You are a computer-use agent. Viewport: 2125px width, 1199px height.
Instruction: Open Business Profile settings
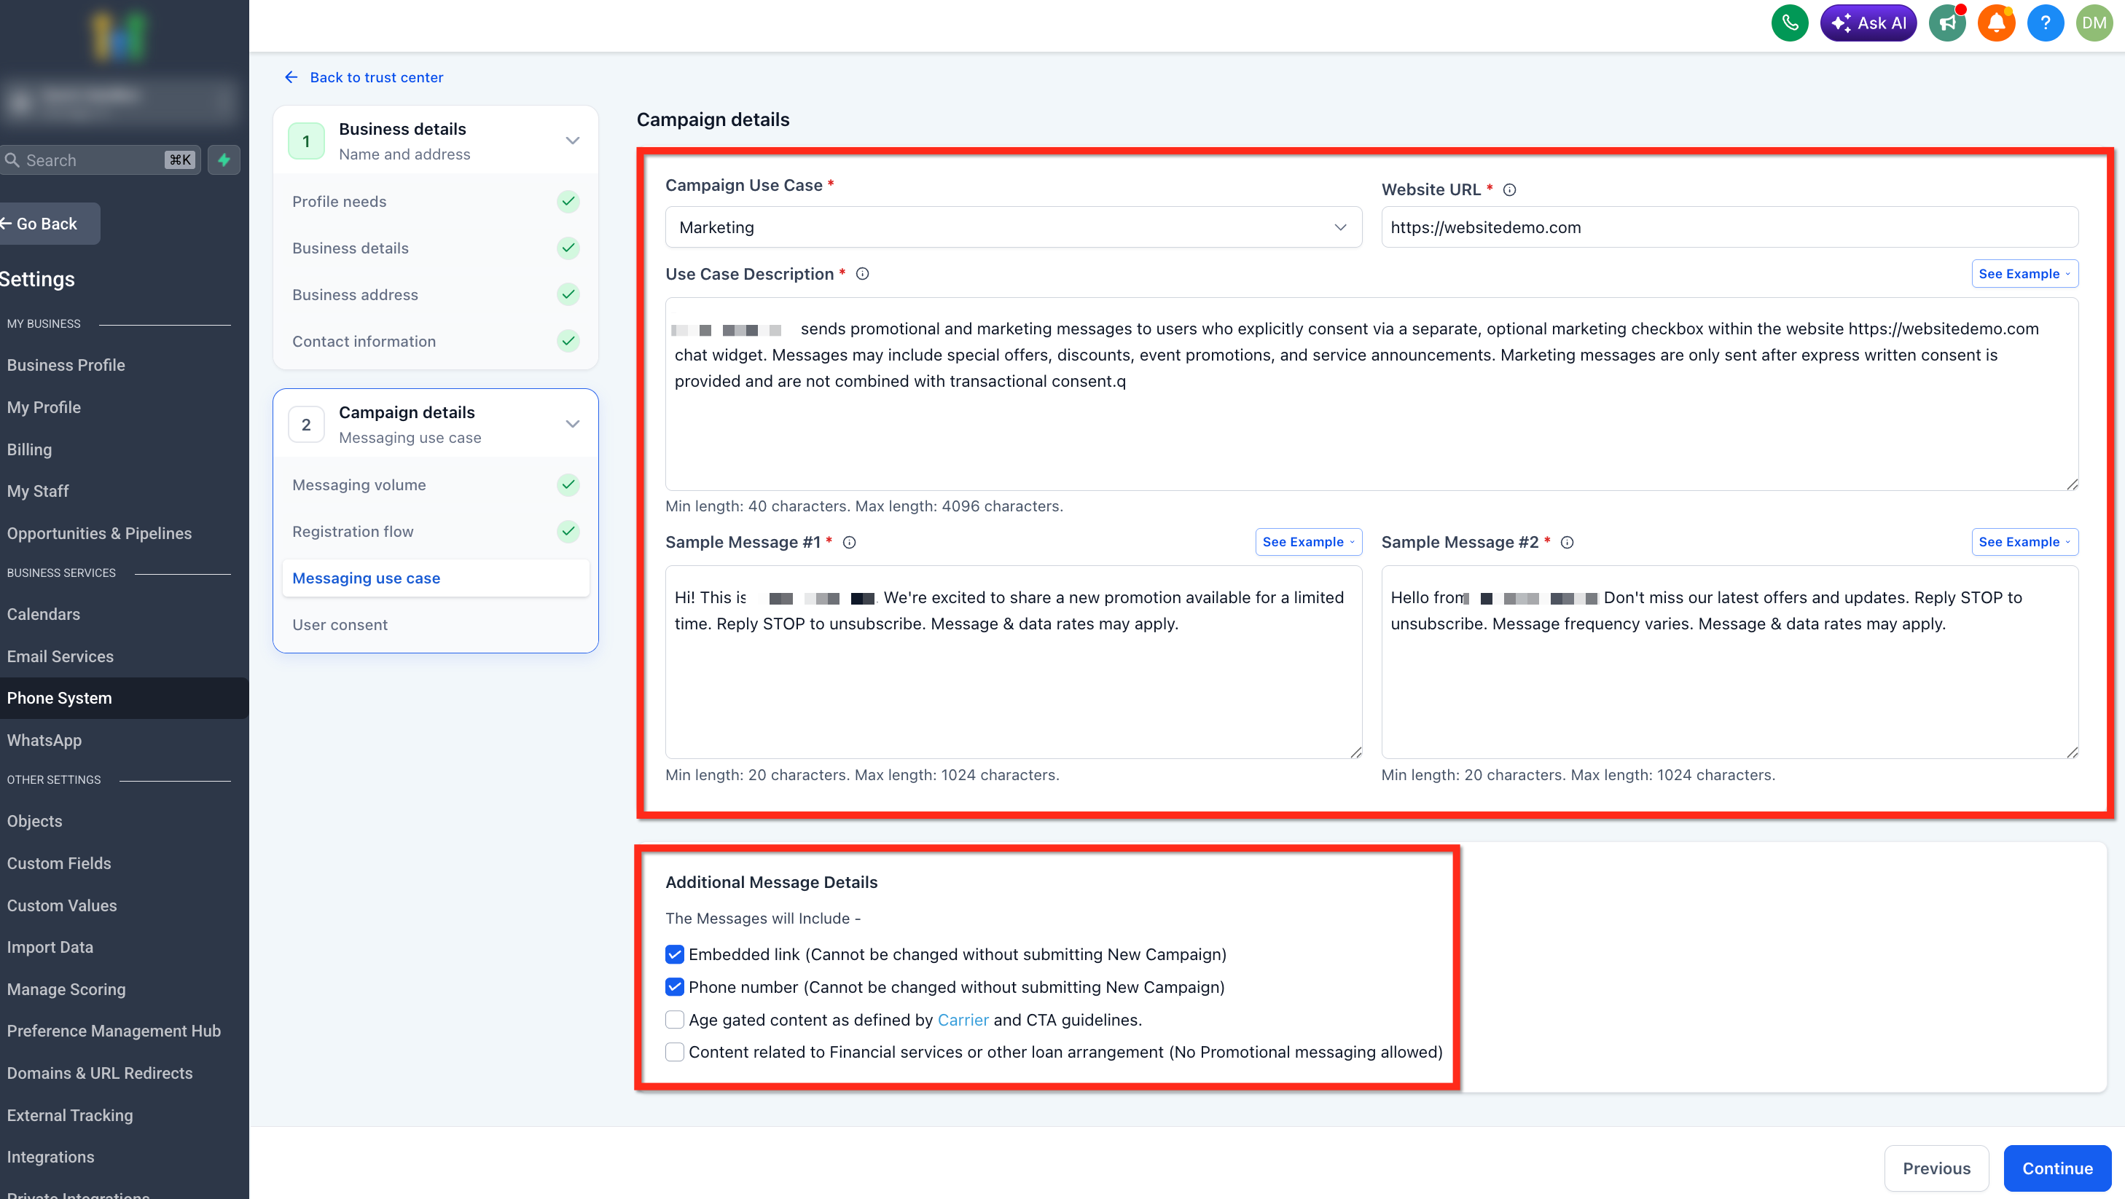pyautogui.click(x=66, y=364)
